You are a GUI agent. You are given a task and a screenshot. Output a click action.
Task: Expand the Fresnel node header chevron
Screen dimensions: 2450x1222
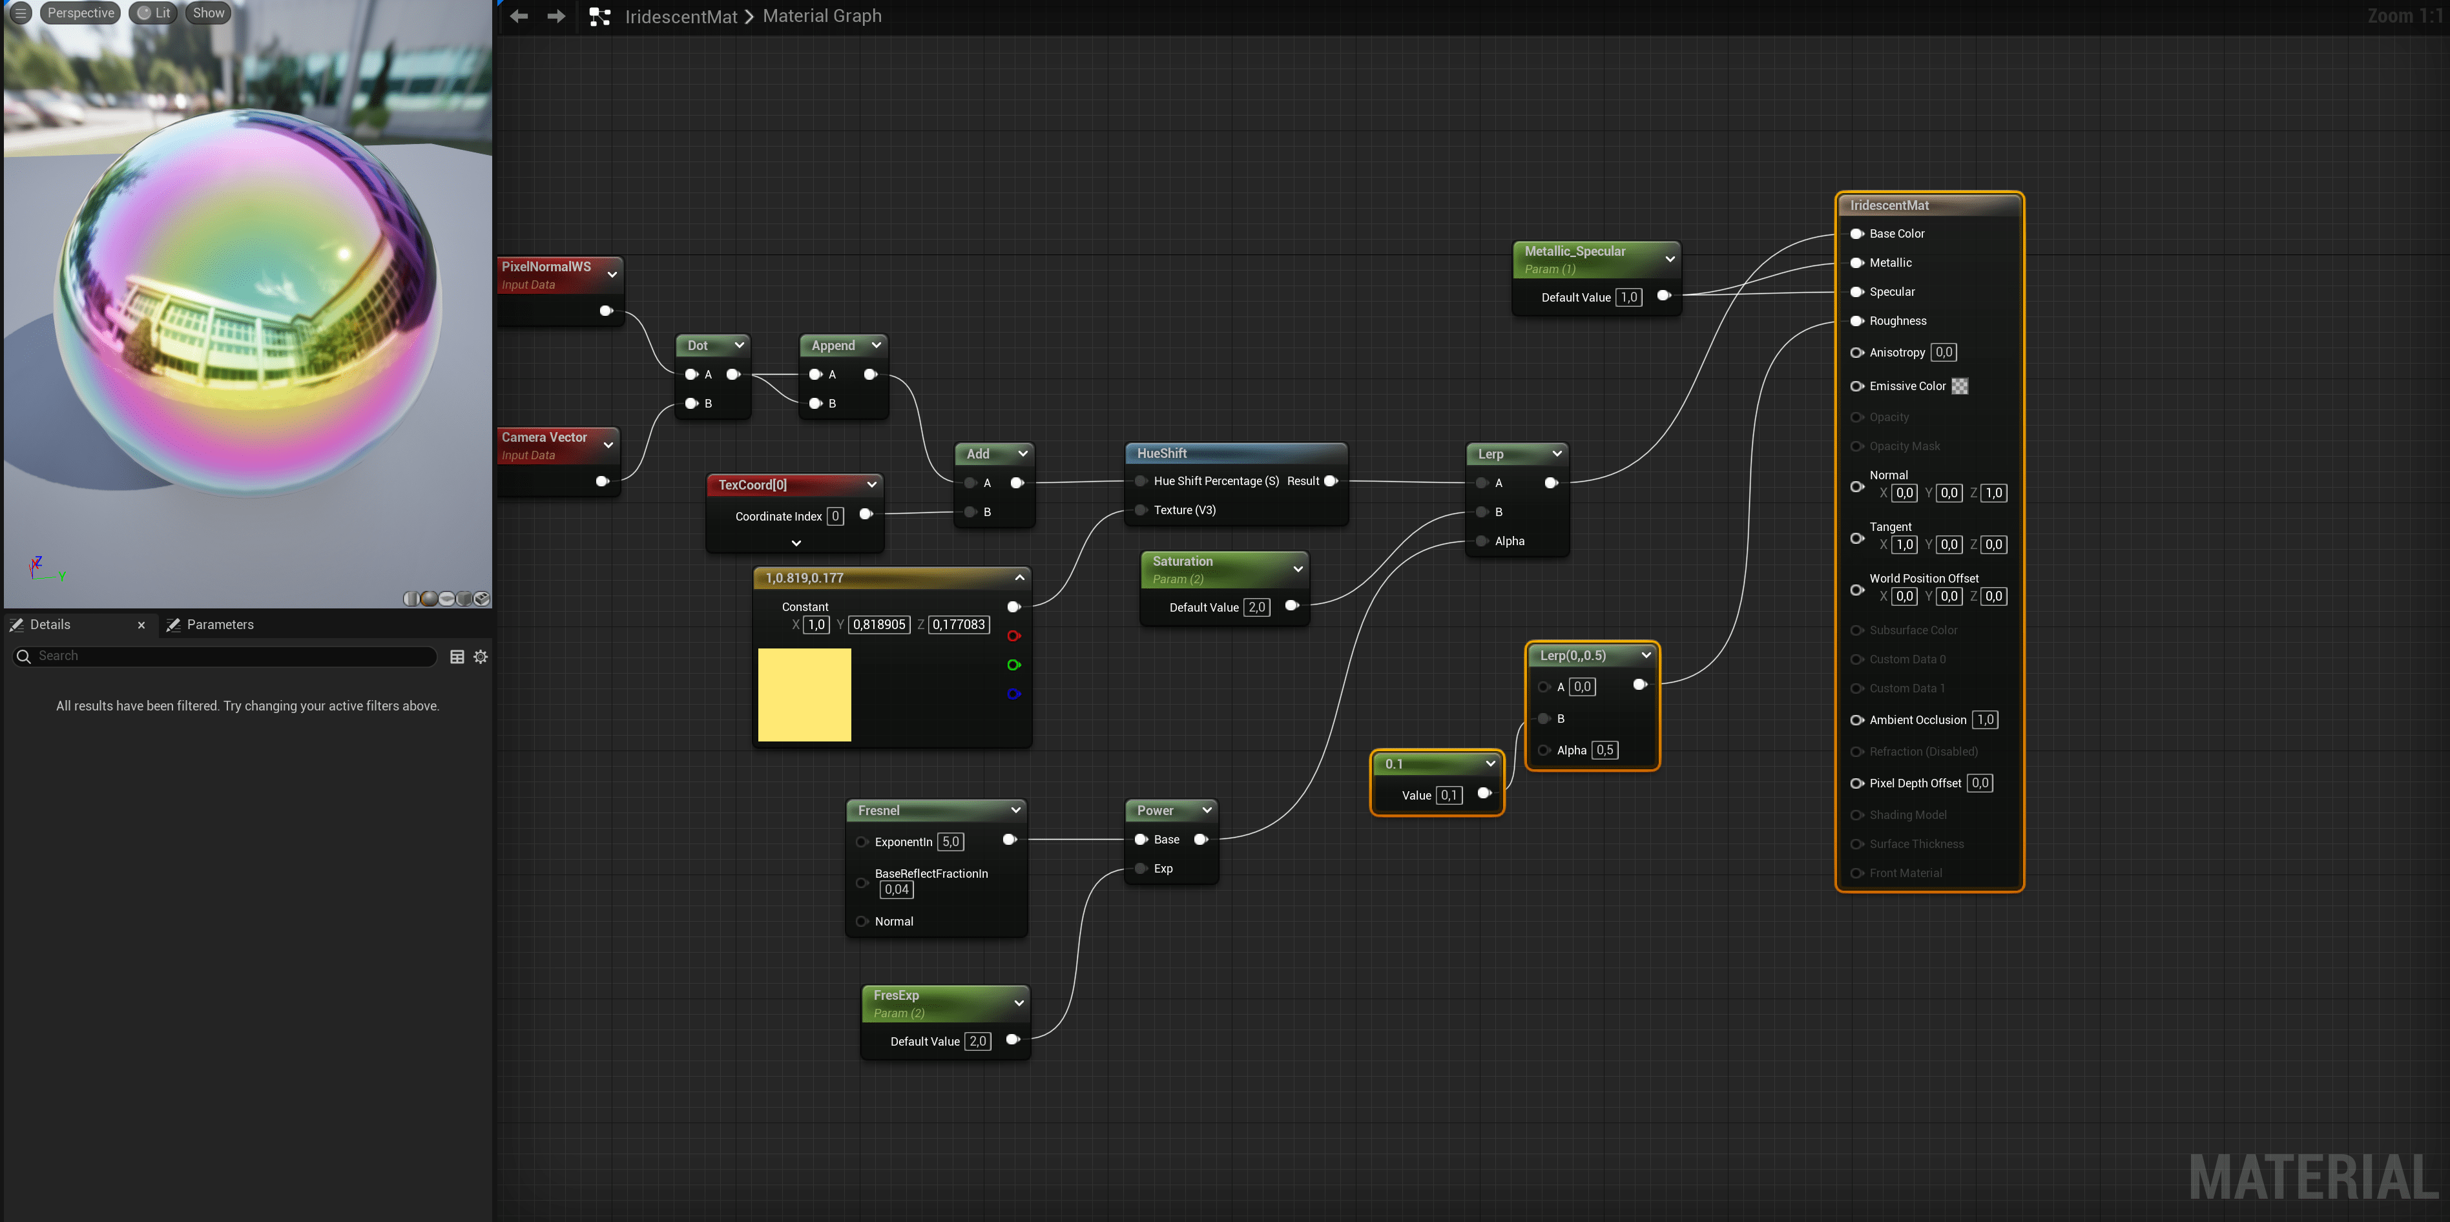1016,810
